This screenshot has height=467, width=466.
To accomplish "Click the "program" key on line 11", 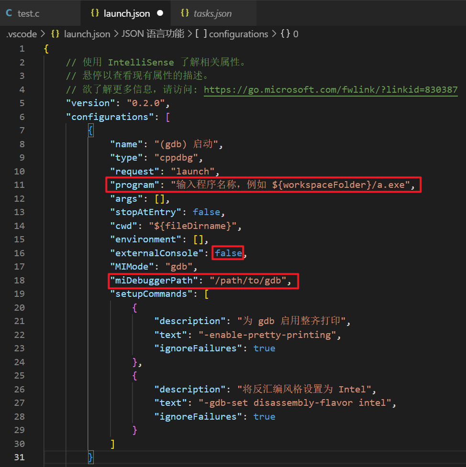I will click(x=135, y=185).
